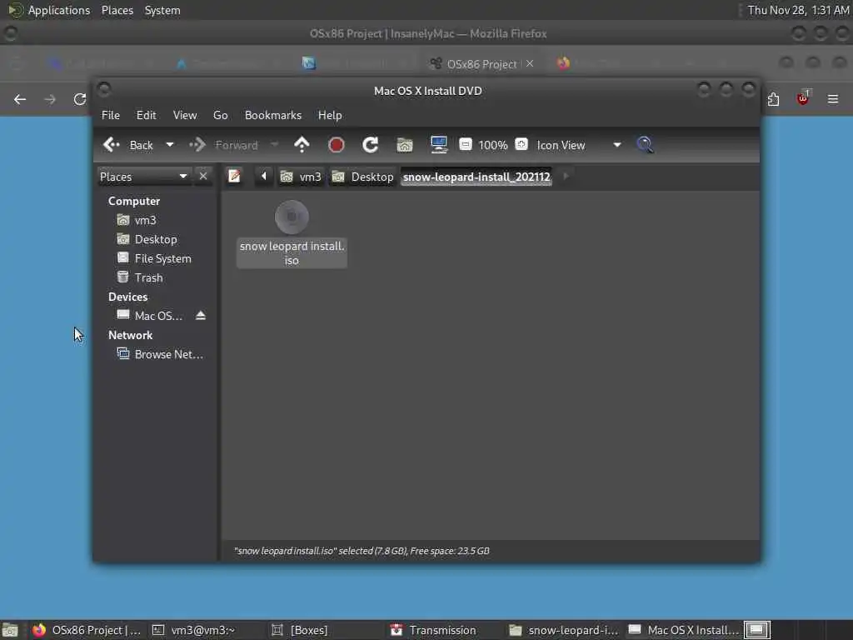Close the OSx86 Project Firefox tab
This screenshot has height=640, width=853.
pyautogui.click(x=530, y=63)
